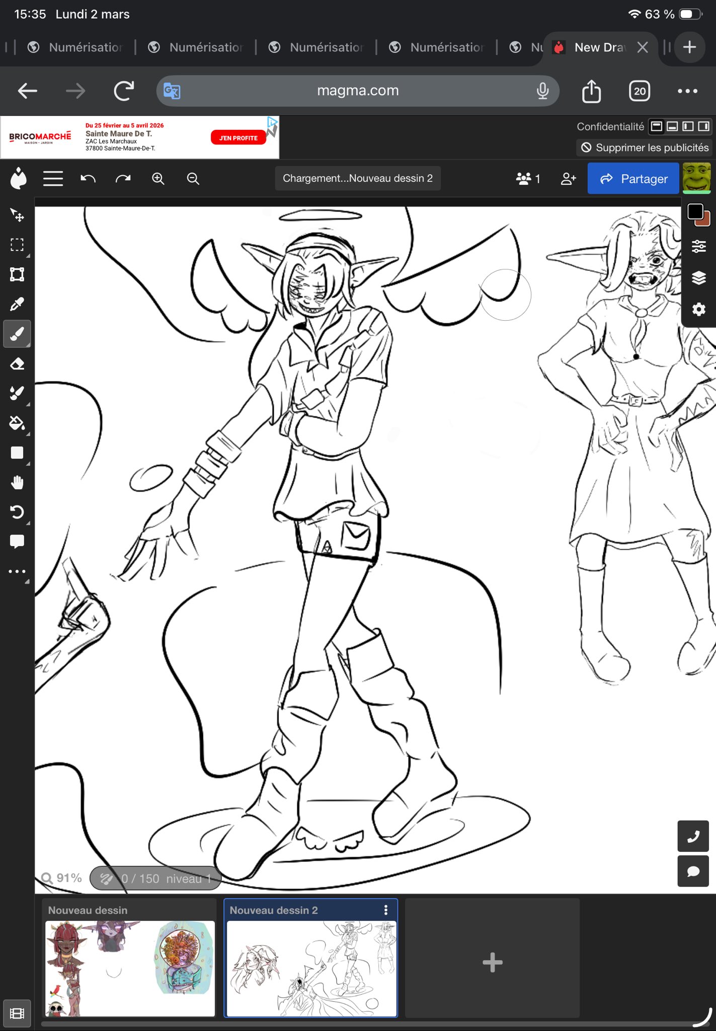Select the Eraser tool

click(x=17, y=363)
